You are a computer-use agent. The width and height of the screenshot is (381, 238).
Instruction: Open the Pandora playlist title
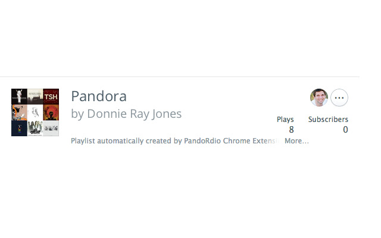click(x=99, y=96)
